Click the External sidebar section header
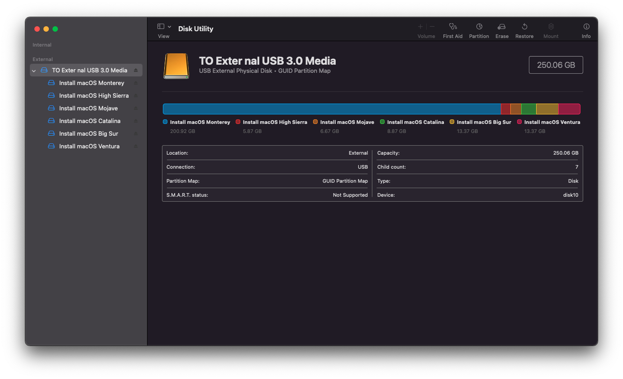The width and height of the screenshot is (623, 379). pyautogui.click(x=43, y=59)
